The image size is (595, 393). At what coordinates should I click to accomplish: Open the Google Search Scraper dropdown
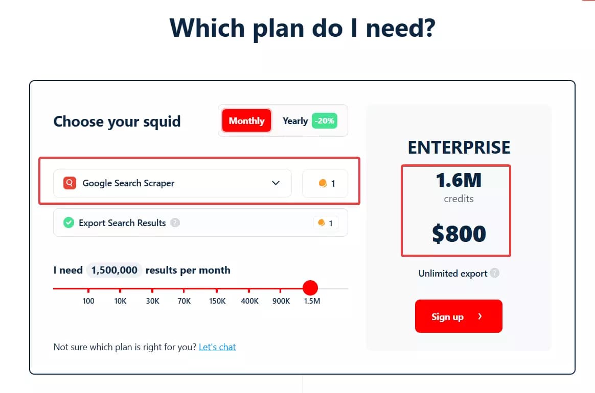(276, 183)
